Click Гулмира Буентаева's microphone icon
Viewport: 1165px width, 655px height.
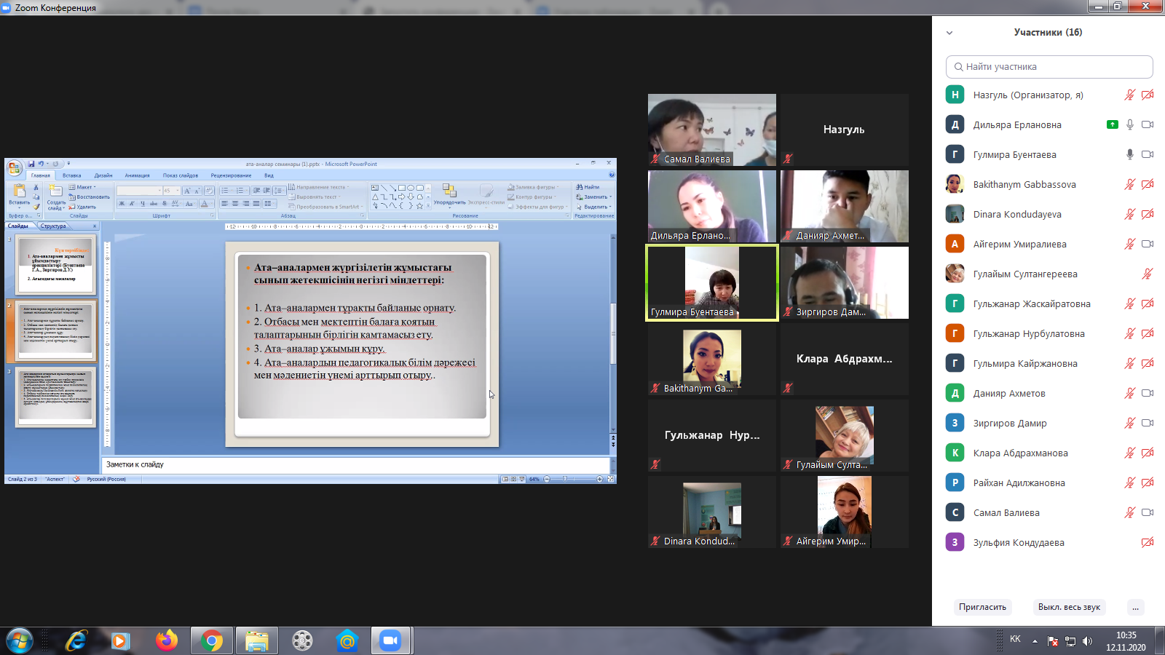click(x=1129, y=154)
